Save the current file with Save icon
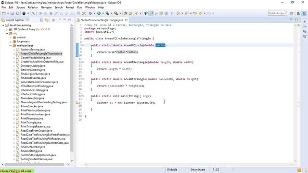 12,13
